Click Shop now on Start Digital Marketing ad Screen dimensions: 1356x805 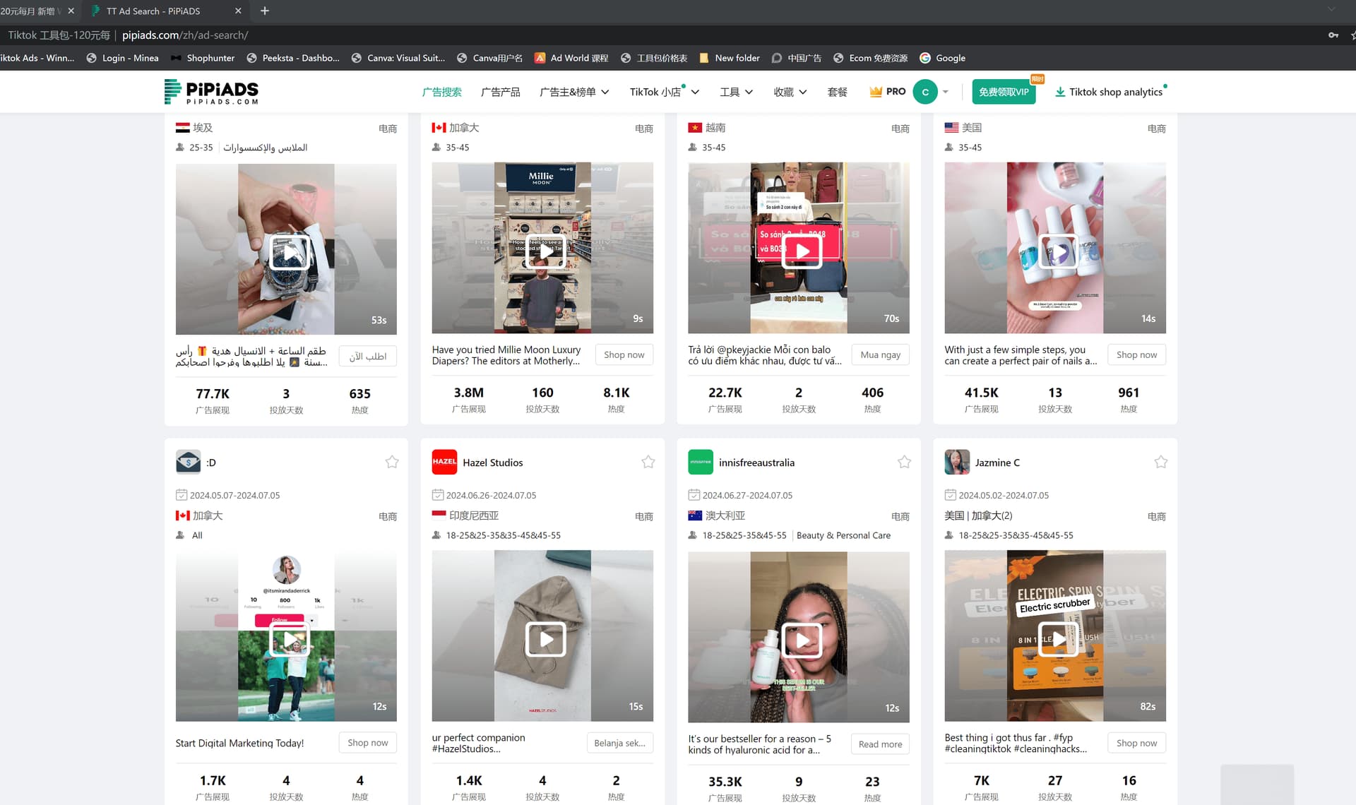367,742
